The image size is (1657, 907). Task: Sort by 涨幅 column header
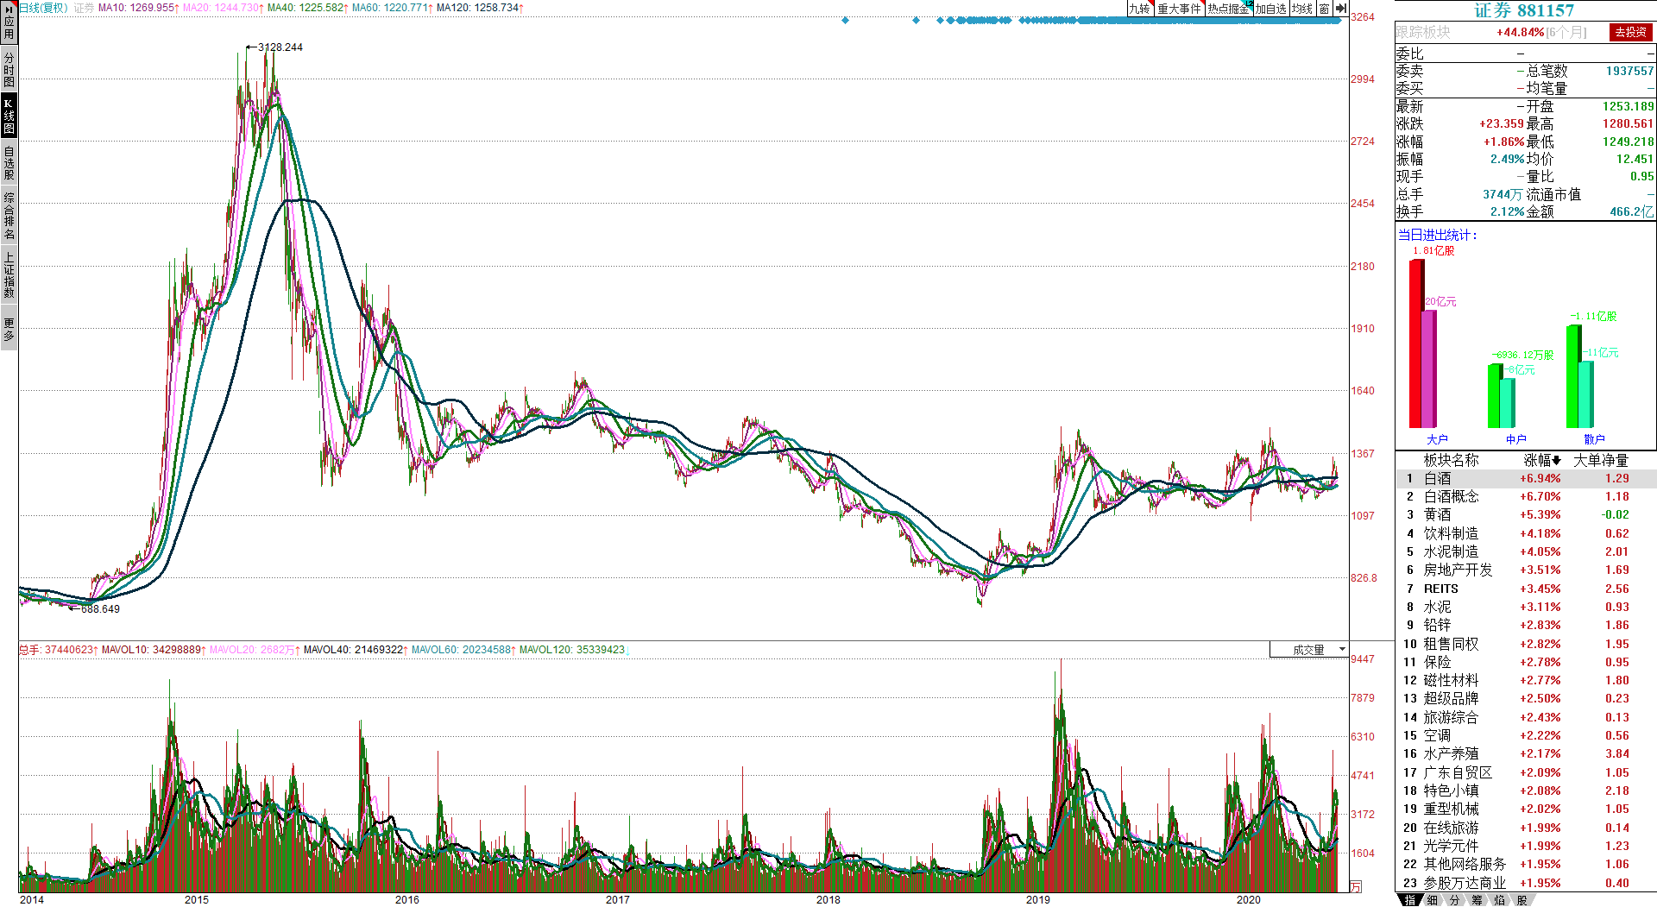[x=1542, y=461]
